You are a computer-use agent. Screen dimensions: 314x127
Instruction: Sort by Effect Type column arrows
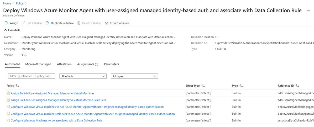(x=203, y=86)
